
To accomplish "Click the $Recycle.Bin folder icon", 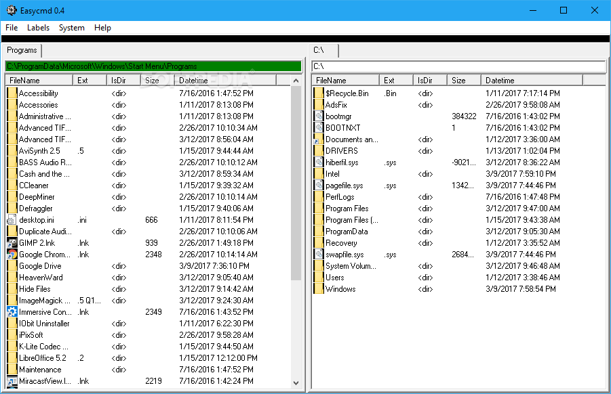I will click(x=319, y=93).
